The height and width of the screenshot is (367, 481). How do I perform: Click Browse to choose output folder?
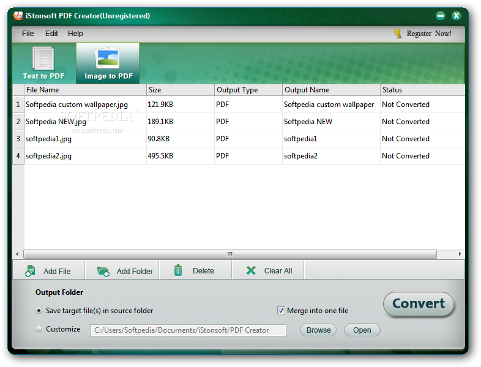click(318, 330)
